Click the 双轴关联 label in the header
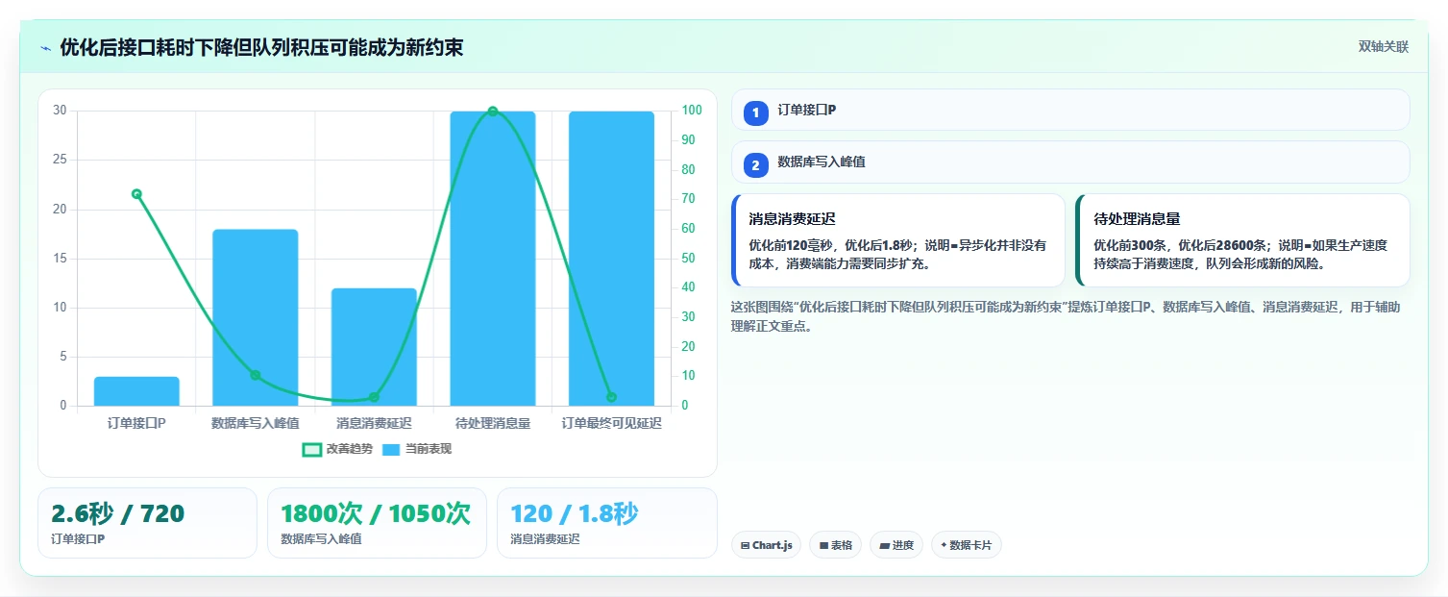Screen dimensions: 1448x597 tap(1383, 47)
